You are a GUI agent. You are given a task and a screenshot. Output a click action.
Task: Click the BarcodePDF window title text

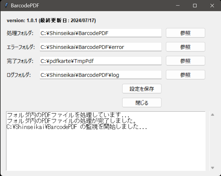pos(25,6)
